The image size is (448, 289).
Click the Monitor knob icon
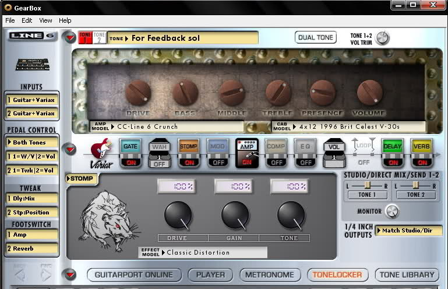(392, 212)
